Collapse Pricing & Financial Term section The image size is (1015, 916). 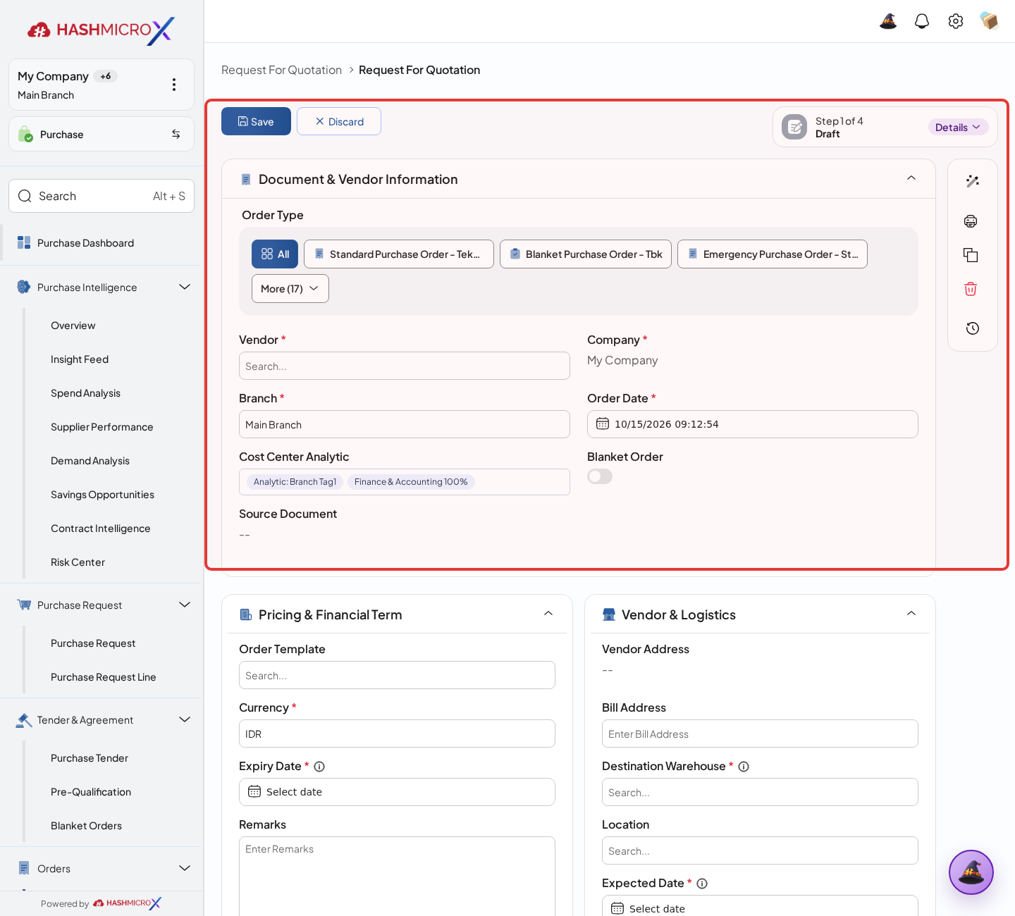(x=548, y=614)
